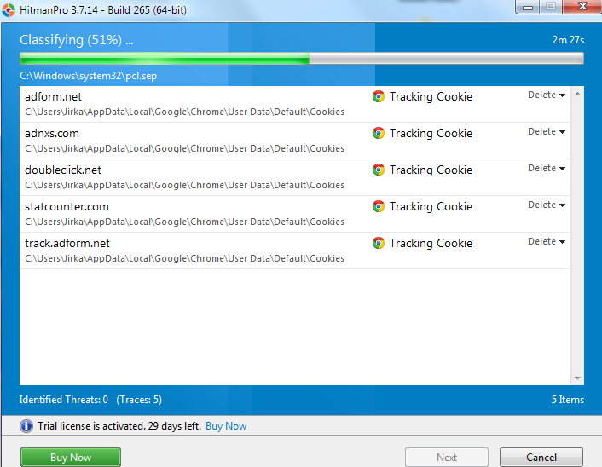
Task: Click the Classifying (51%) status heading
Action: [77, 40]
